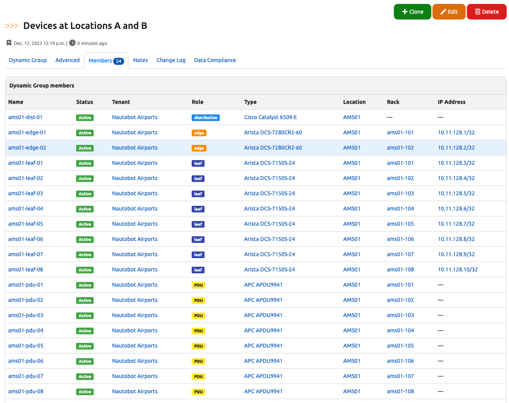The height and width of the screenshot is (403, 509).
Task: Open IP address 10.11.128.2/32
Action: 456,148
